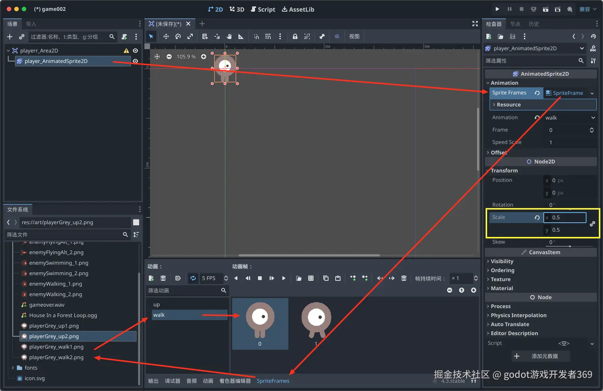603x391 pixels.
Task: Click the add child node plus icon
Action: click(10, 37)
